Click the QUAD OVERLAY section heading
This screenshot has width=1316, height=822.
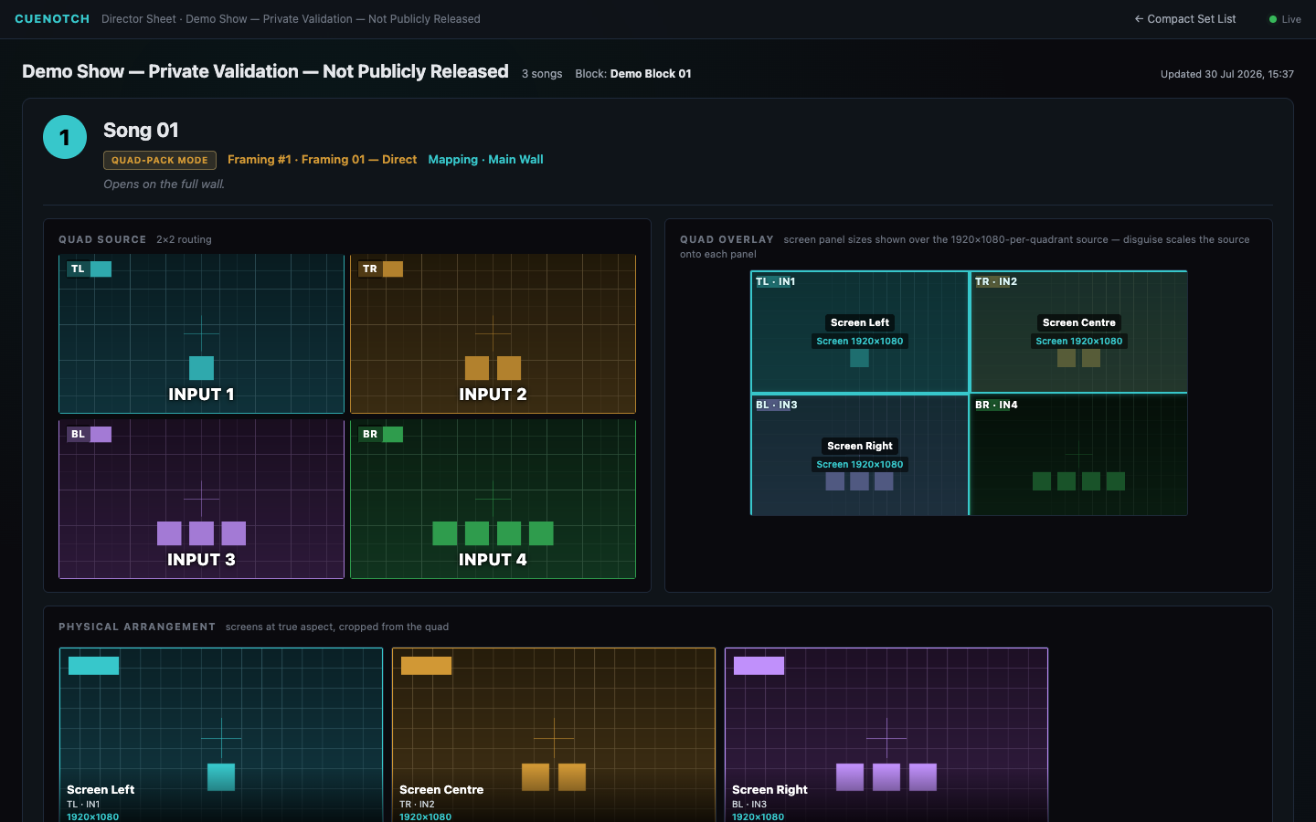(727, 240)
